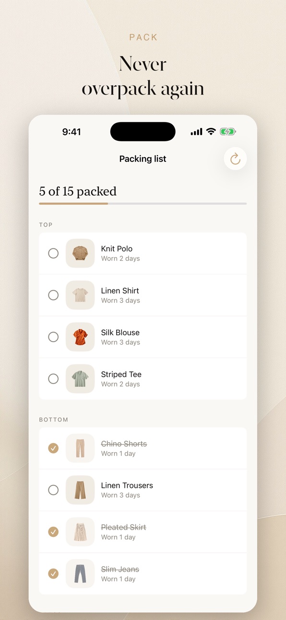Image resolution: width=286 pixels, height=620 pixels.
Task: Uncheck the Pleated Skirt packed circle
Action: point(53,532)
